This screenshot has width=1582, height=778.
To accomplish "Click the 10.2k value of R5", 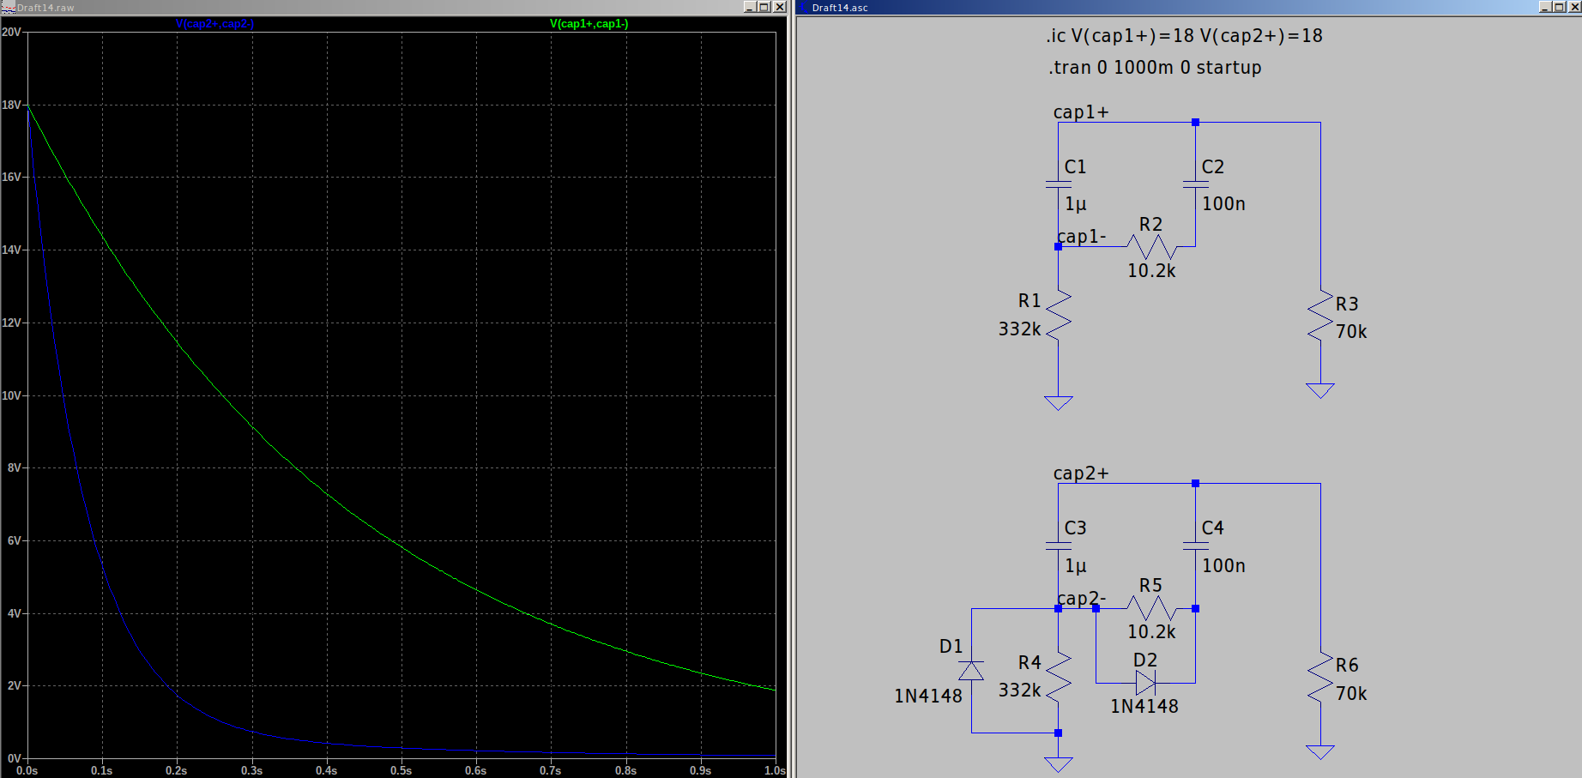I will pos(1151,632).
